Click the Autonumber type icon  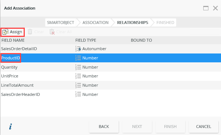[x=78, y=49]
